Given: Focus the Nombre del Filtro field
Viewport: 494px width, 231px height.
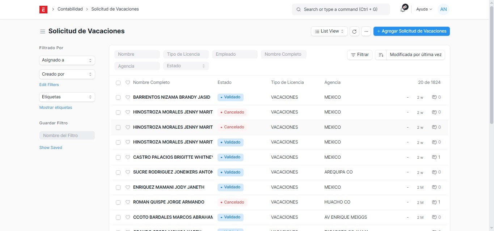Looking at the screenshot, I should coord(67,136).
